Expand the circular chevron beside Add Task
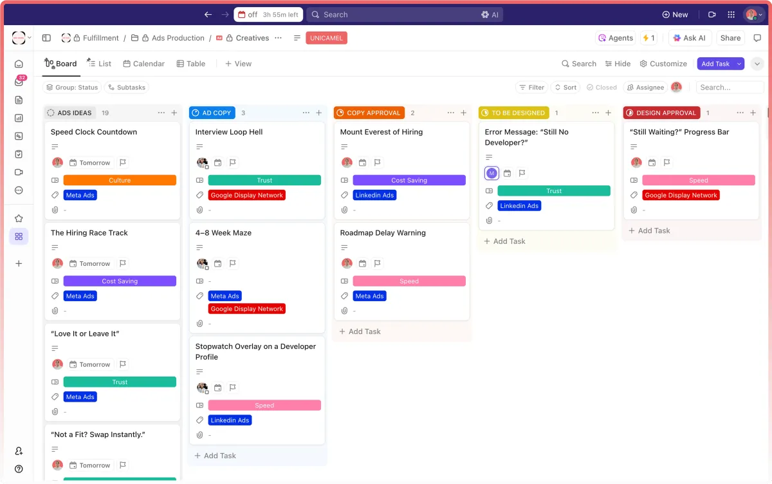Image resolution: width=772 pixels, height=484 pixels. (x=757, y=64)
